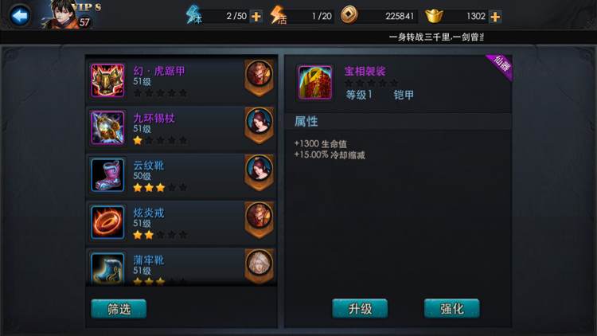Click hero portrait beside 幻·虎踞甲

pos(259,75)
